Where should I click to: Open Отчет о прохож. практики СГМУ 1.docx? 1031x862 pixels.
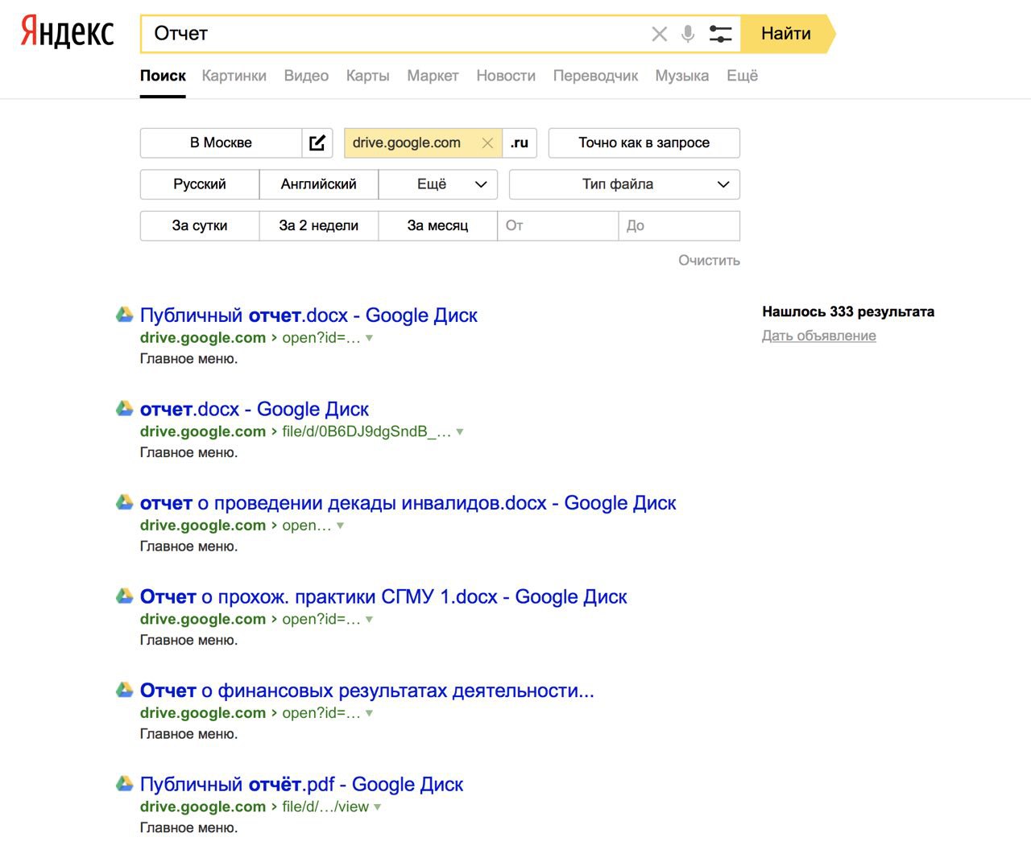pos(383,596)
